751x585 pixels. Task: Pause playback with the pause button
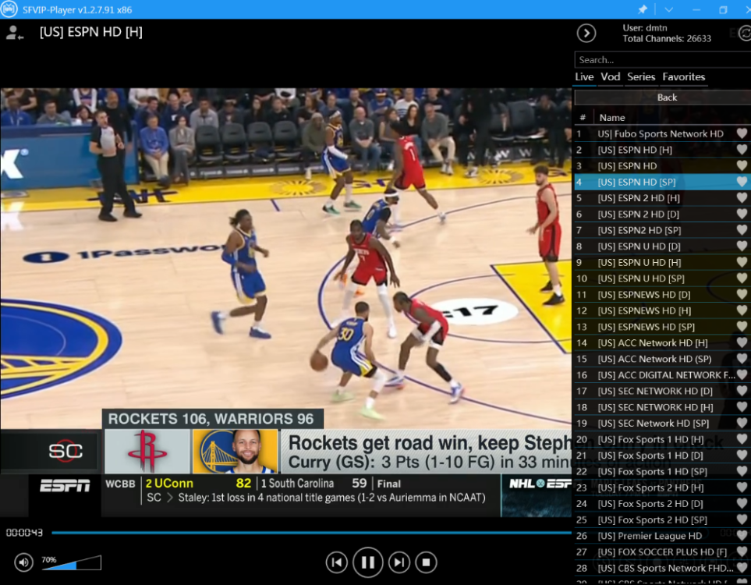point(367,562)
